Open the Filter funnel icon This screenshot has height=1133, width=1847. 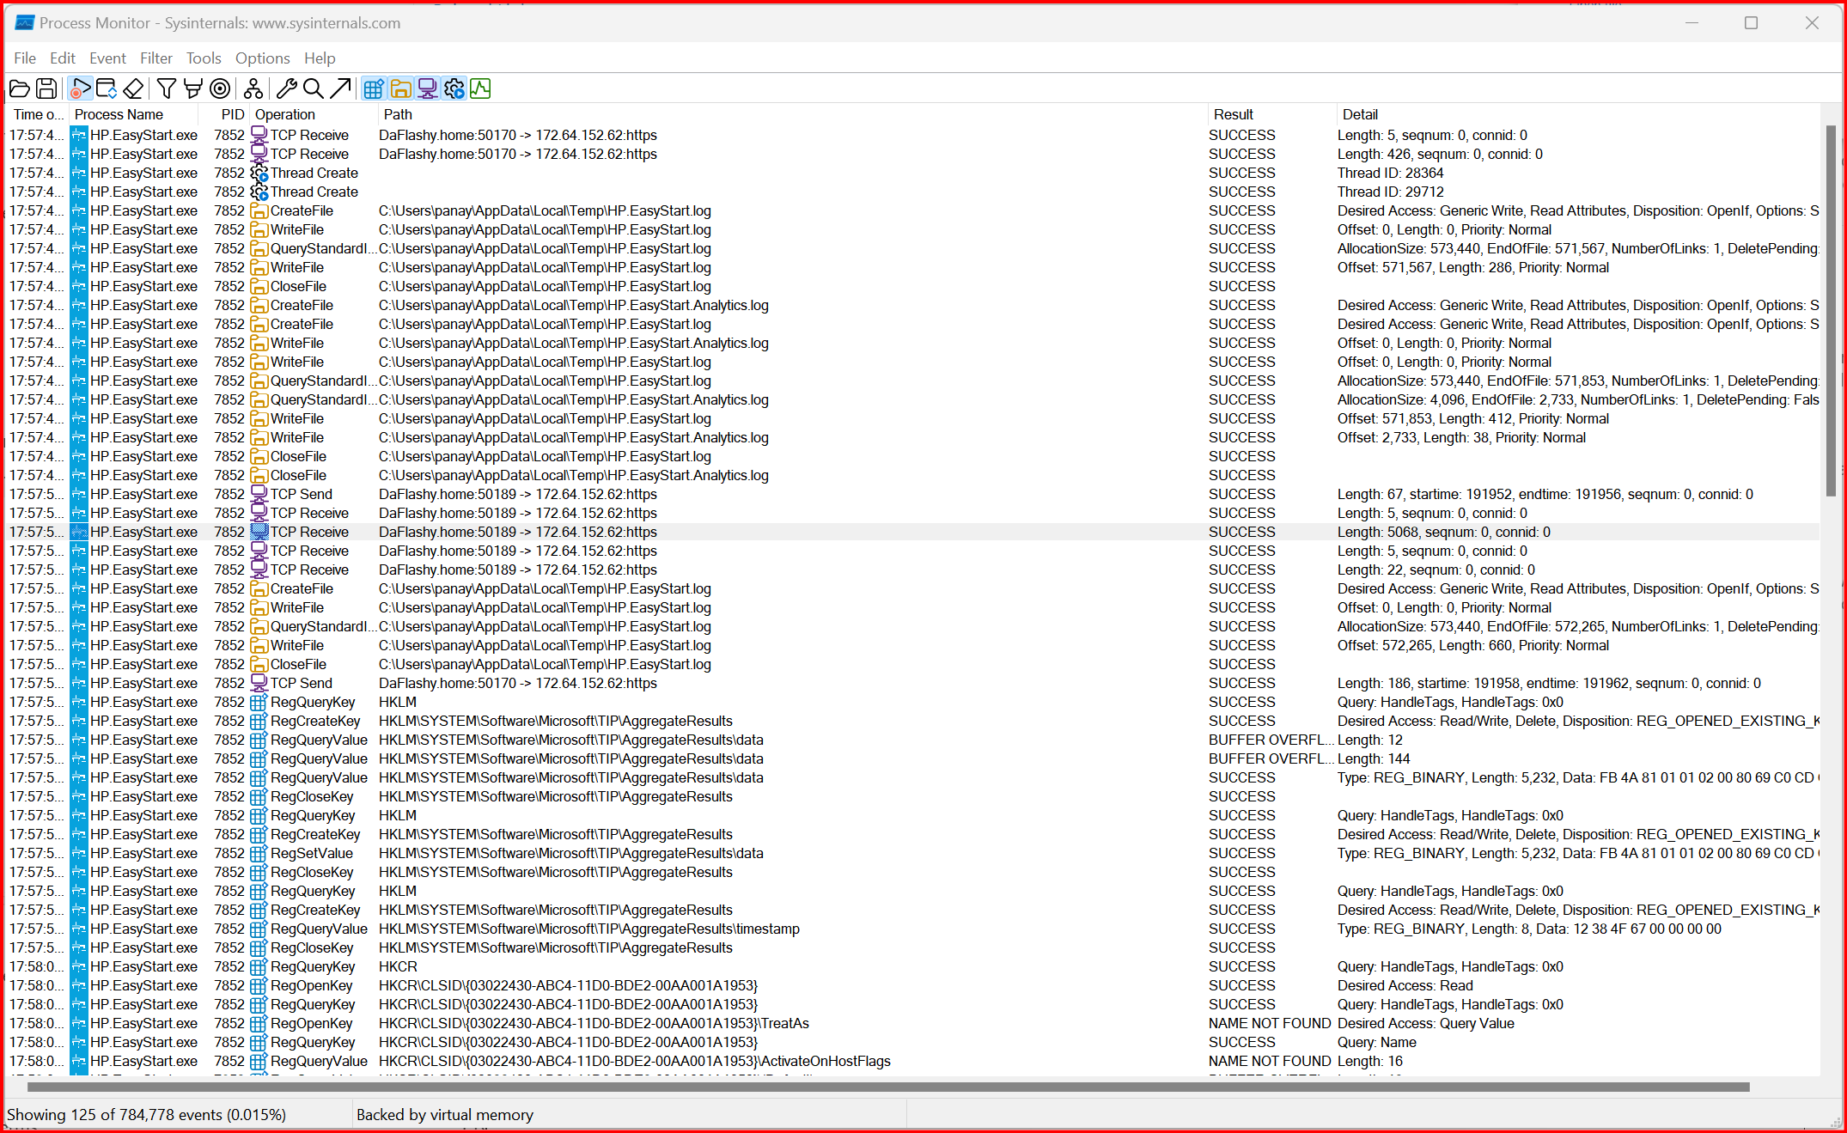tap(167, 88)
